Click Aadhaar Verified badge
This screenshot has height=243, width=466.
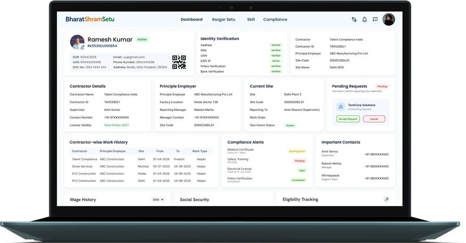(x=276, y=45)
